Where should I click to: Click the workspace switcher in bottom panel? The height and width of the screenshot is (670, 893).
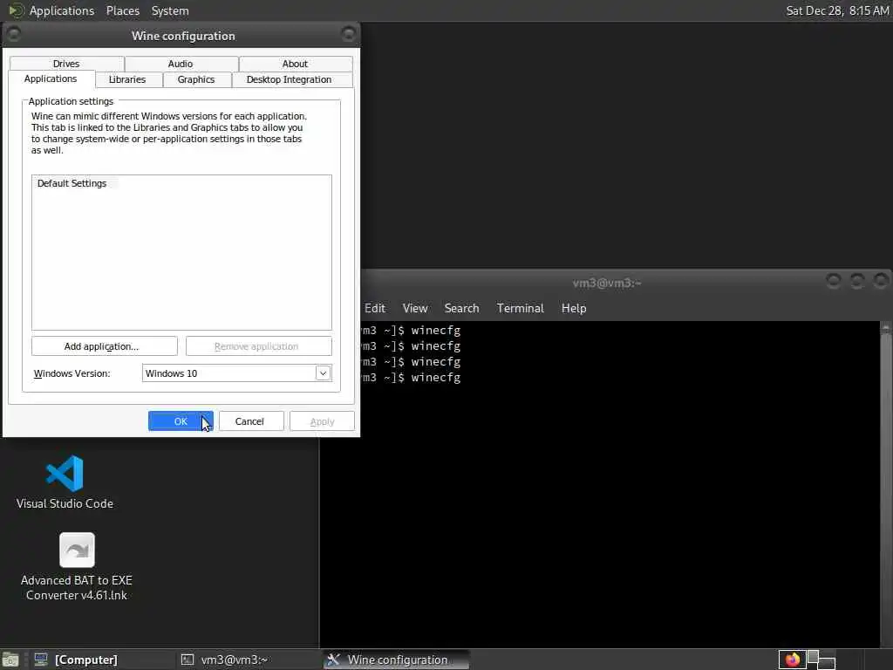pyautogui.click(x=821, y=660)
